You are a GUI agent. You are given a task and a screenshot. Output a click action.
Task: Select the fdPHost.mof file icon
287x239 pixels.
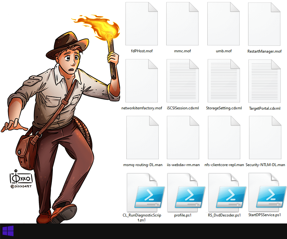click(142, 24)
